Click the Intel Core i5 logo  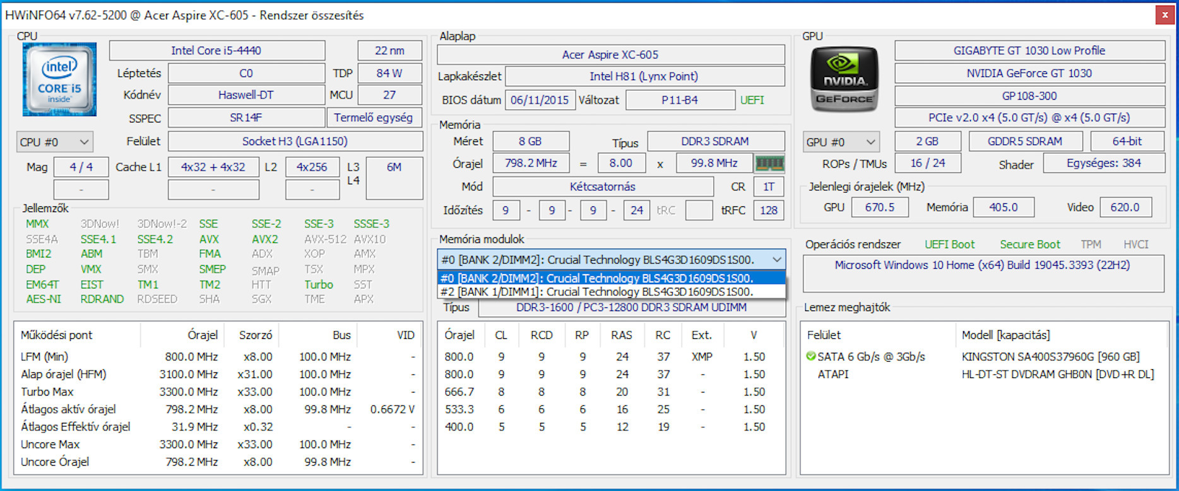click(59, 80)
